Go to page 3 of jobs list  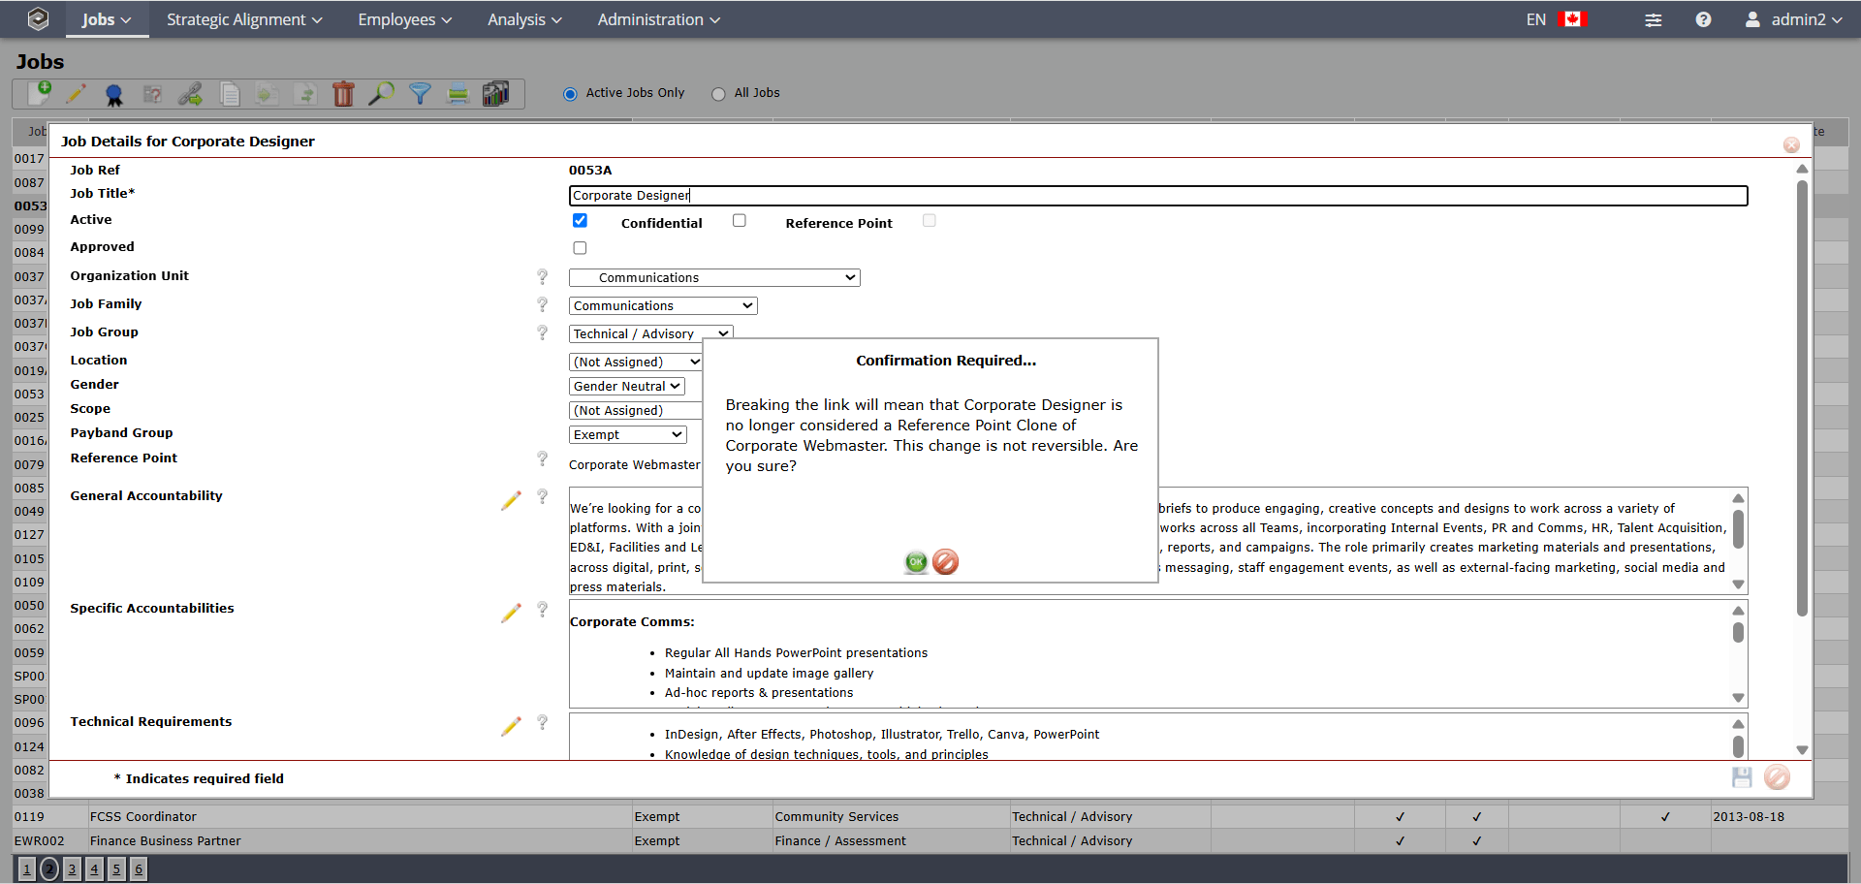[x=72, y=869]
